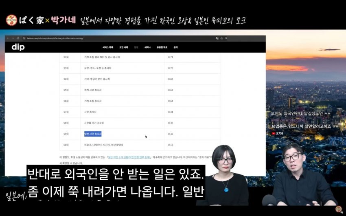Click the channel logo in the top-left corner

(x=11, y=20)
